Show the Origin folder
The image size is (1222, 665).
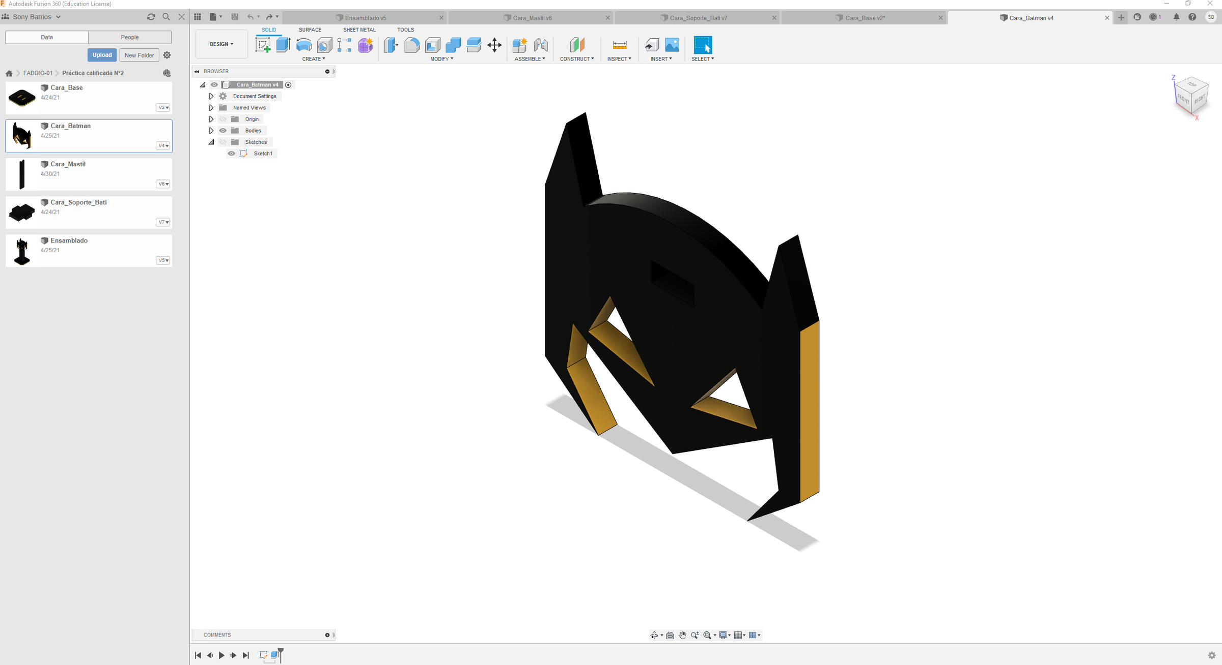pos(223,119)
